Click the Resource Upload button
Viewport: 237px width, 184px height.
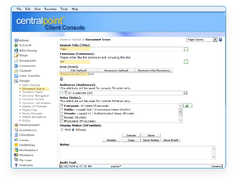tap(116, 71)
